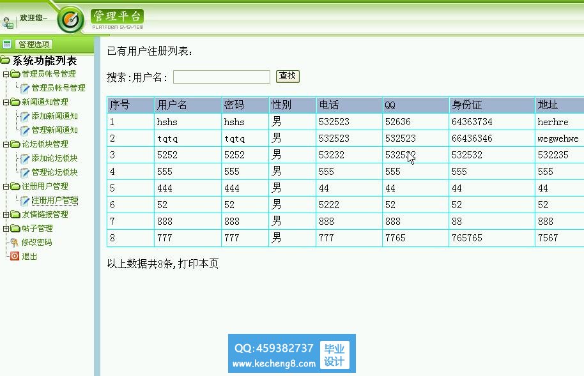
Task: Open 管理员帐号管理 child tree item
Action: pos(59,88)
